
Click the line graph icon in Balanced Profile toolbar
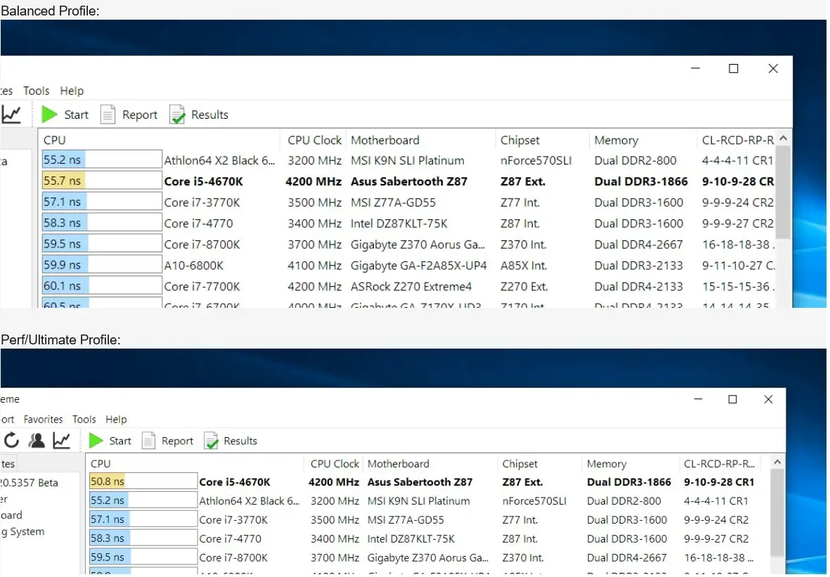pos(11,114)
